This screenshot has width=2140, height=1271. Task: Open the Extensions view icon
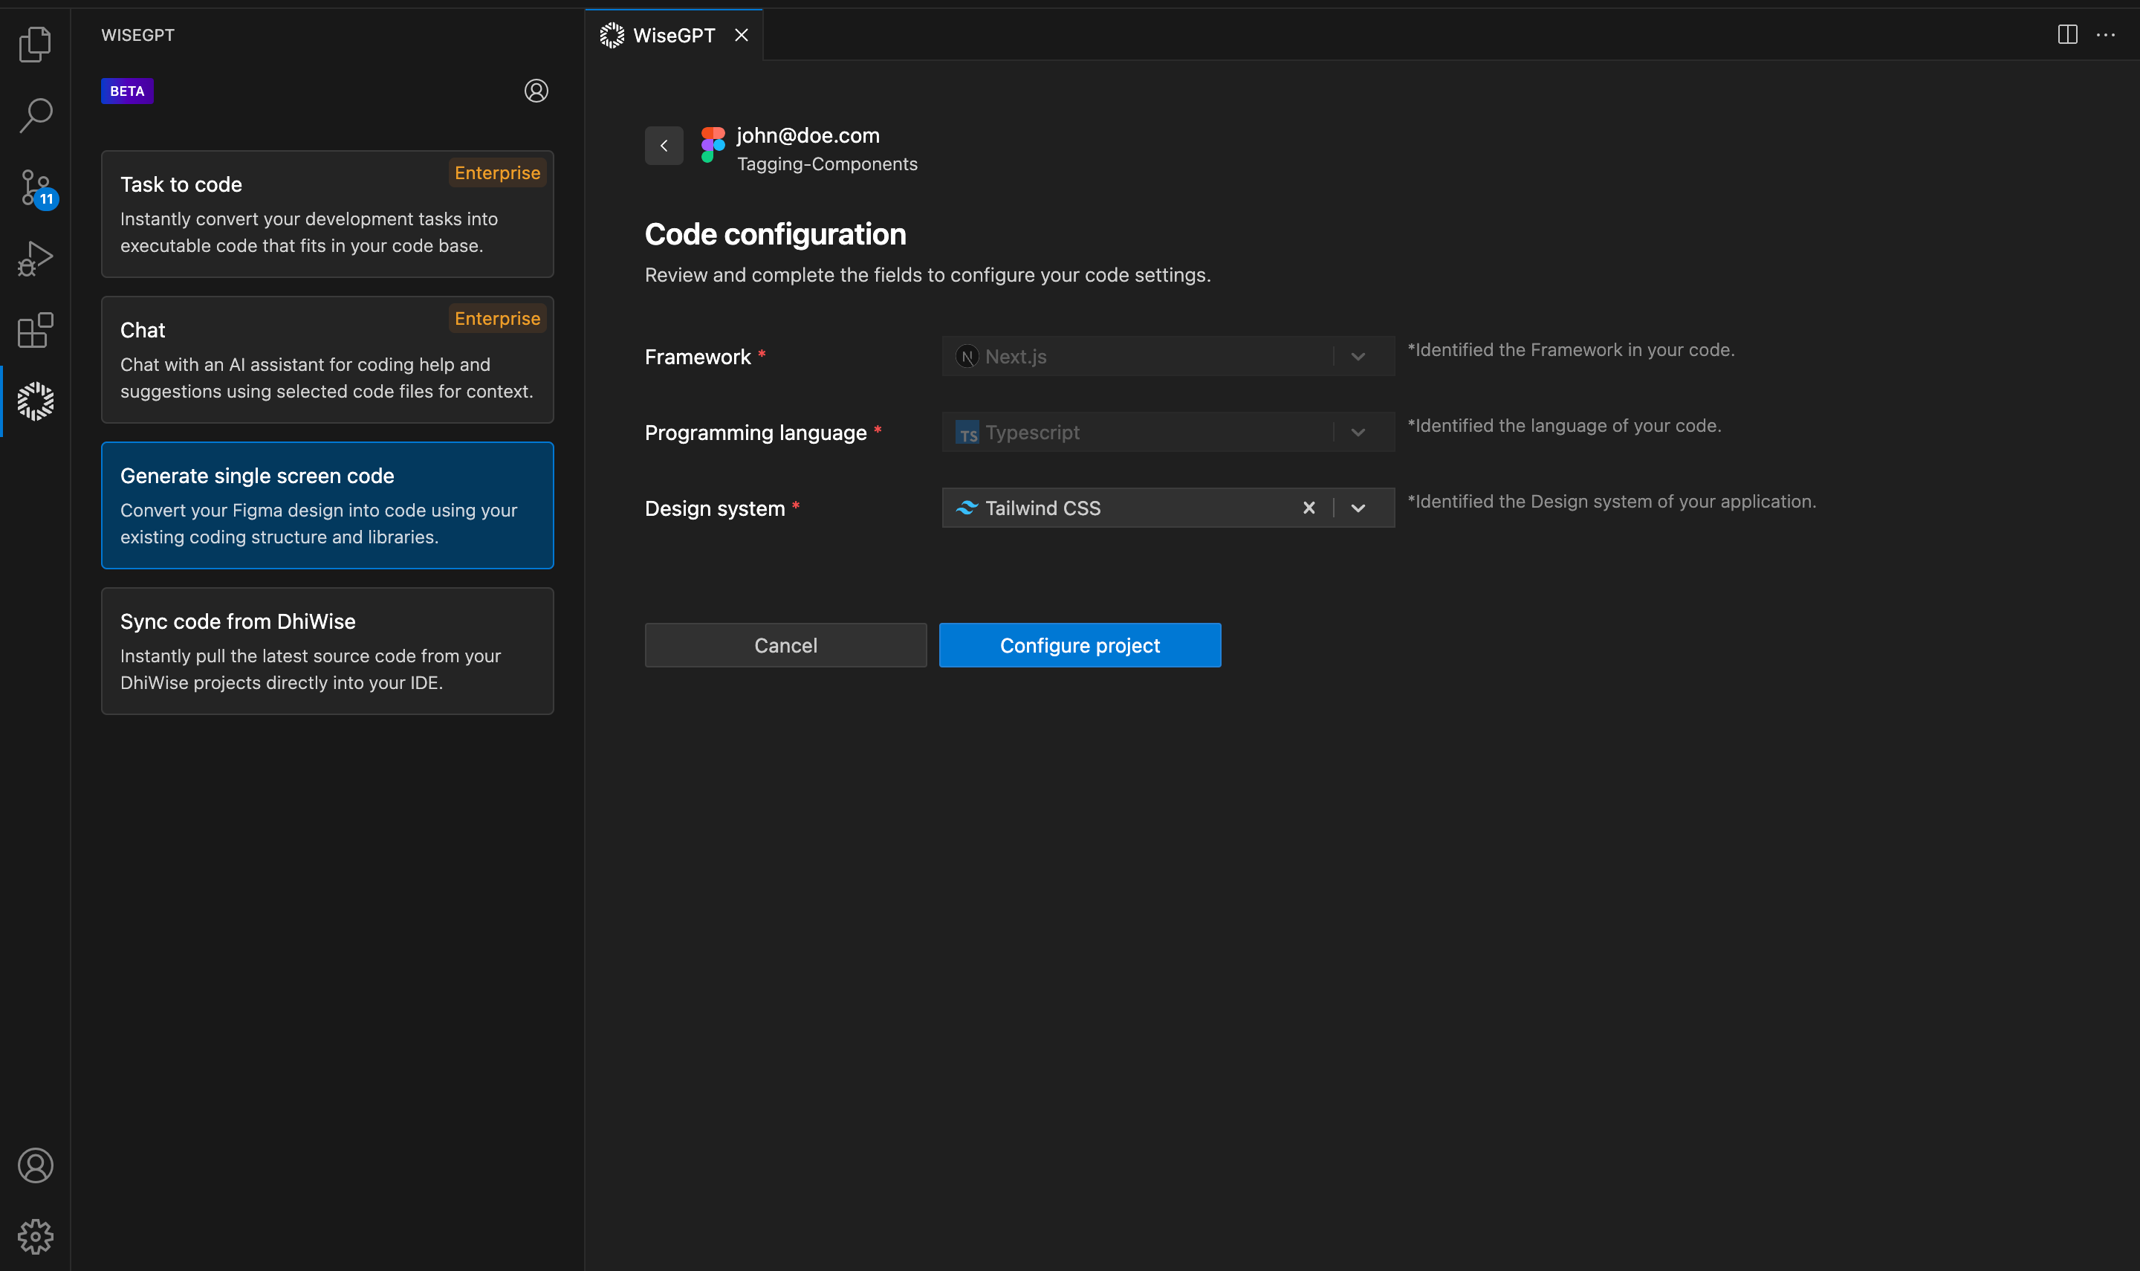pyautogui.click(x=35, y=330)
